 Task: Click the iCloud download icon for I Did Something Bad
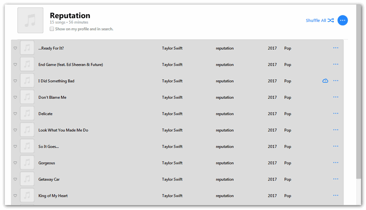coord(325,81)
